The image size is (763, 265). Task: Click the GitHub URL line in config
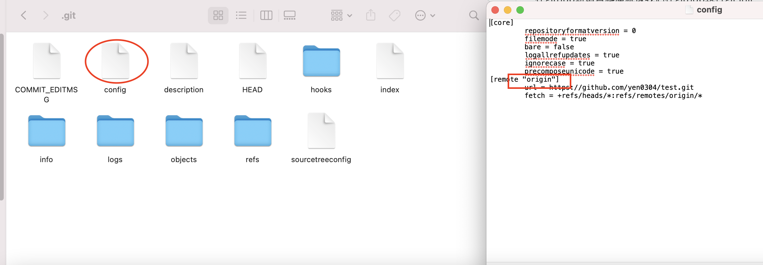coord(621,88)
